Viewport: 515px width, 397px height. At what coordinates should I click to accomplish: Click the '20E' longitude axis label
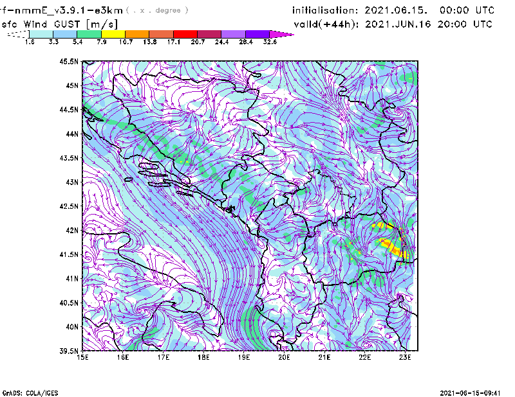284,357
